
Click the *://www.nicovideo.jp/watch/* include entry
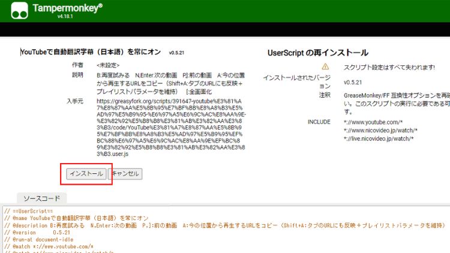(x=380, y=131)
